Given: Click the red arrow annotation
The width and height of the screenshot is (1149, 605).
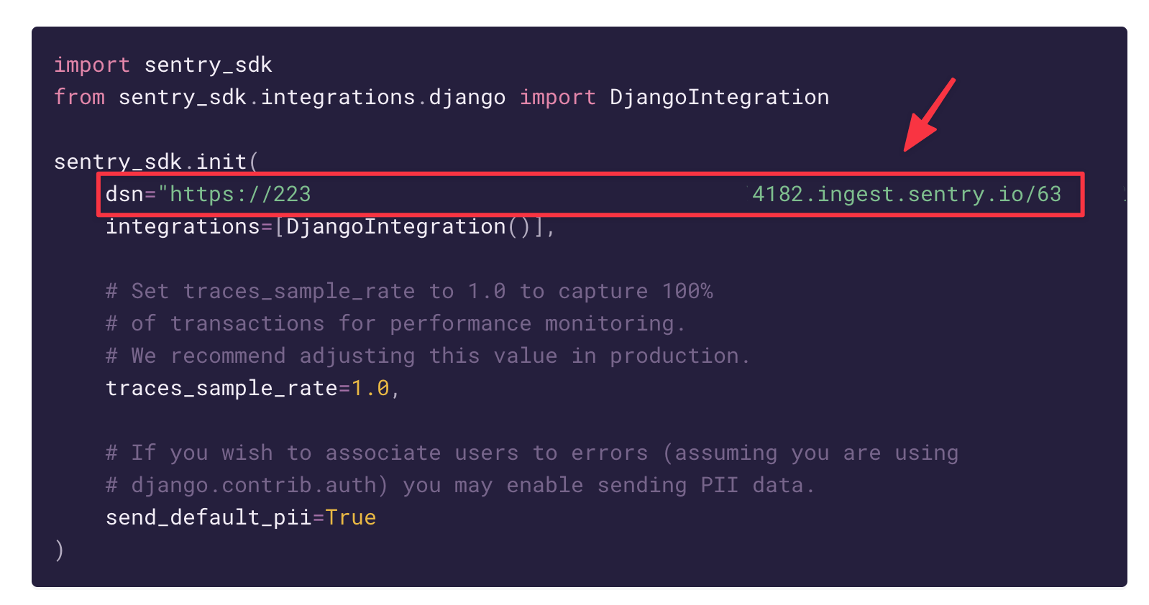Looking at the screenshot, I should point(928,116).
